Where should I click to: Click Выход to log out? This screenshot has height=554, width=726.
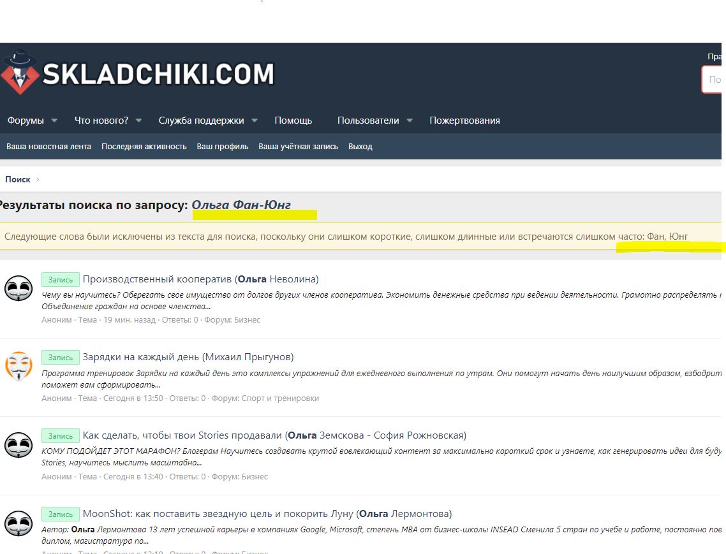(360, 146)
